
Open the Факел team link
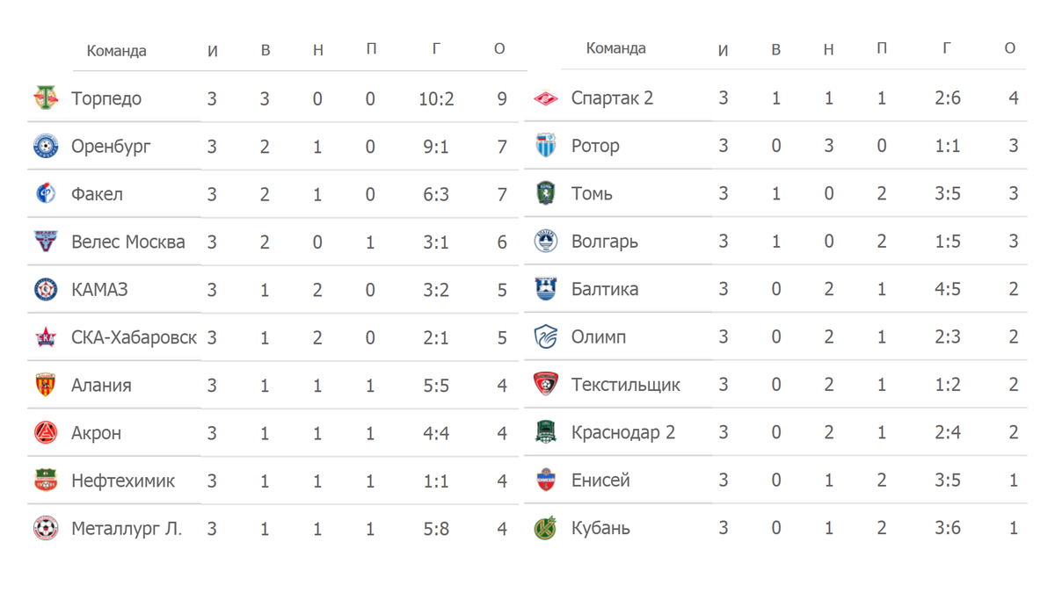[97, 194]
